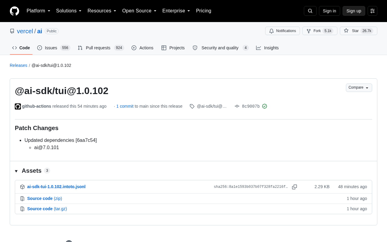Open the ai repository link
Viewport: 387px width, 242px height.
(40, 31)
